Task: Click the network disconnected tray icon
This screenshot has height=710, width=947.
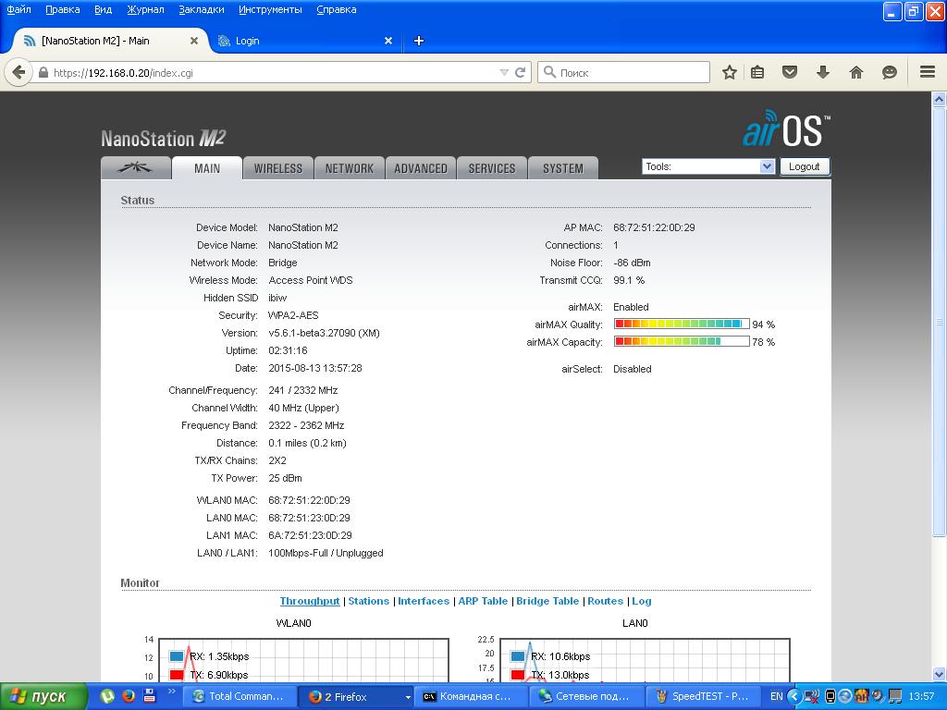Action: coord(812,697)
